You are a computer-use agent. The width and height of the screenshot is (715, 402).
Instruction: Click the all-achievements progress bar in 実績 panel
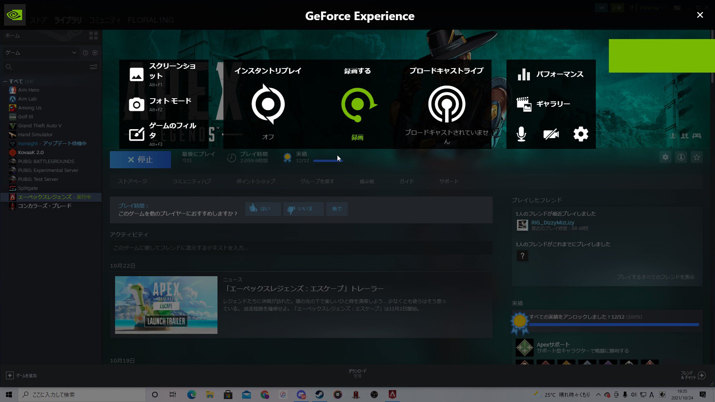coord(614,325)
